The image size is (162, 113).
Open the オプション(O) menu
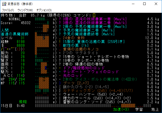point(44,10)
